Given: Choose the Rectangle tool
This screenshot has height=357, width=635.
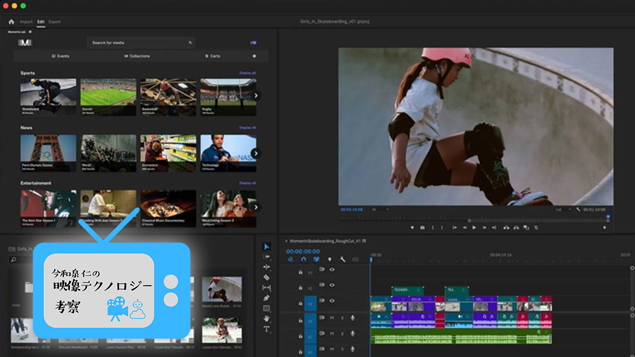Looking at the screenshot, I should pyautogui.click(x=266, y=308).
